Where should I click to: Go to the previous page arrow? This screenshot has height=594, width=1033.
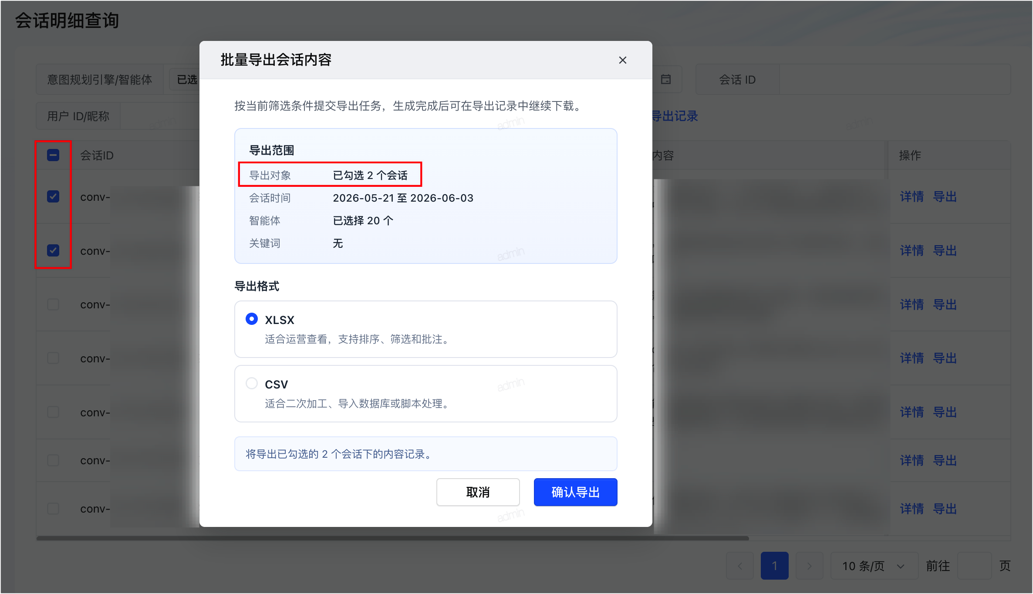click(739, 566)
